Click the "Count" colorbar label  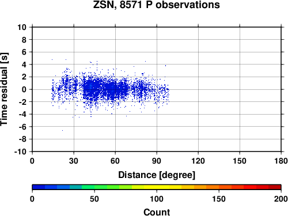pos(157,212)
